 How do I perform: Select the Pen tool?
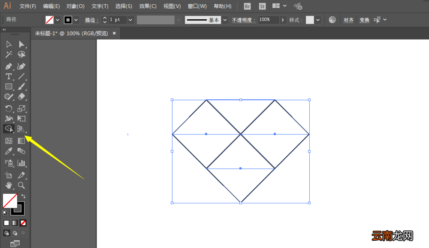point(9,66)
